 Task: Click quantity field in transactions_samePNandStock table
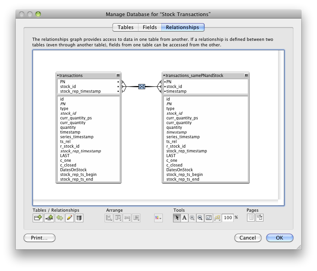tap(174, 127)
